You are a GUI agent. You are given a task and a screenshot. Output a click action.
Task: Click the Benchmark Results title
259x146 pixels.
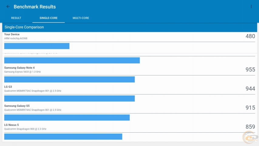click(x=35, y=7)
